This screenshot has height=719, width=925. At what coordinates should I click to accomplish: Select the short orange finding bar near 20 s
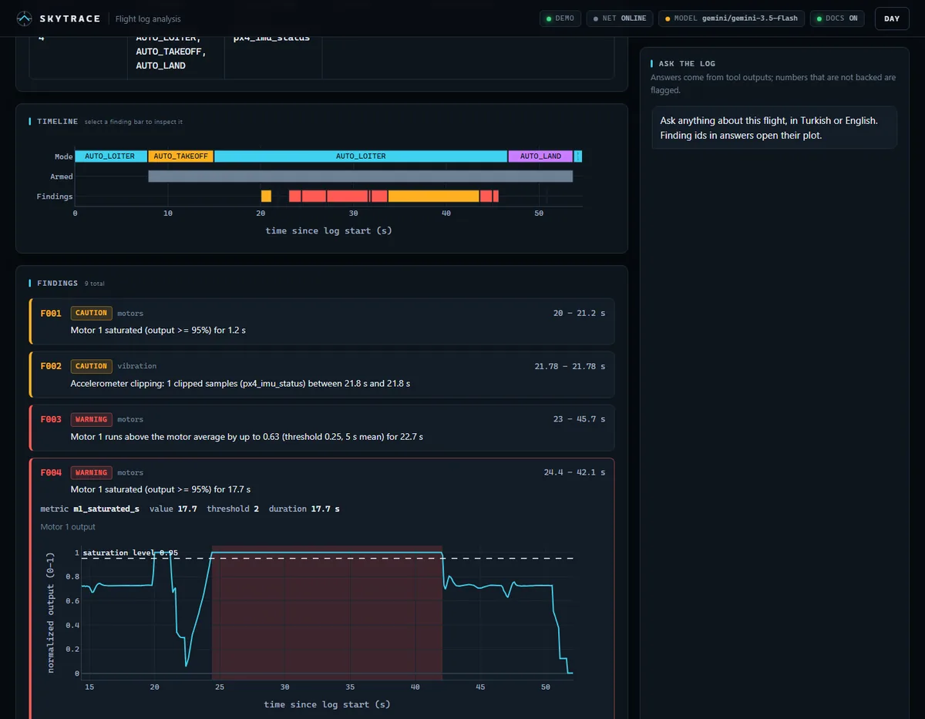point(266,197)
